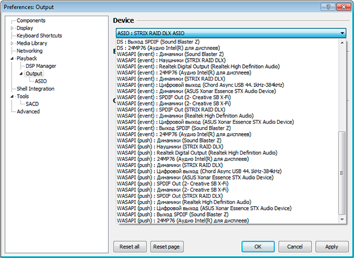The image size is (354, 258).
Task: Select WASAPI (push) : Динамики (STRIX RAID DLX)
Action: click(227, 165)
